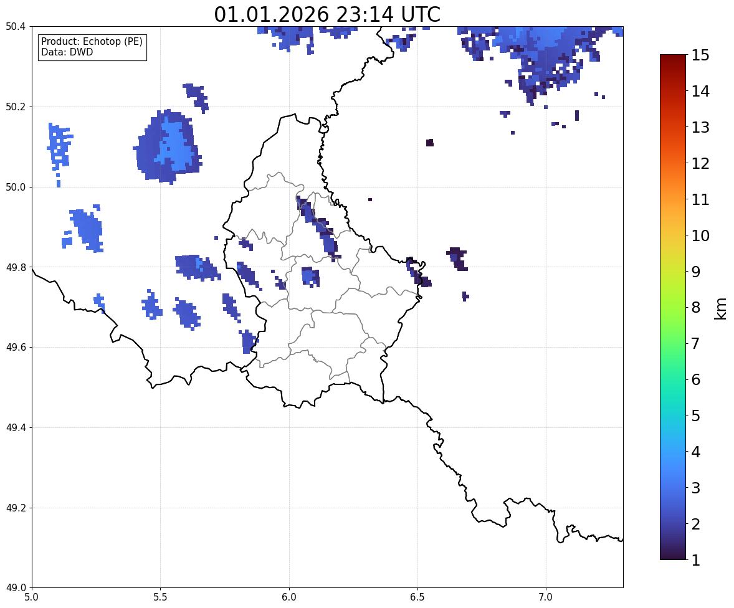The image size is (734, 608).
Task: Click the latitude axis label "50.2"
Action: click(x=15, y=107)
